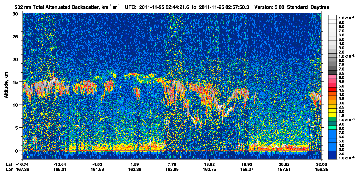This screenshot has height=183, width=357.
Task: Click the latitude value '-10.64'
Action: [x=60, y=164]
